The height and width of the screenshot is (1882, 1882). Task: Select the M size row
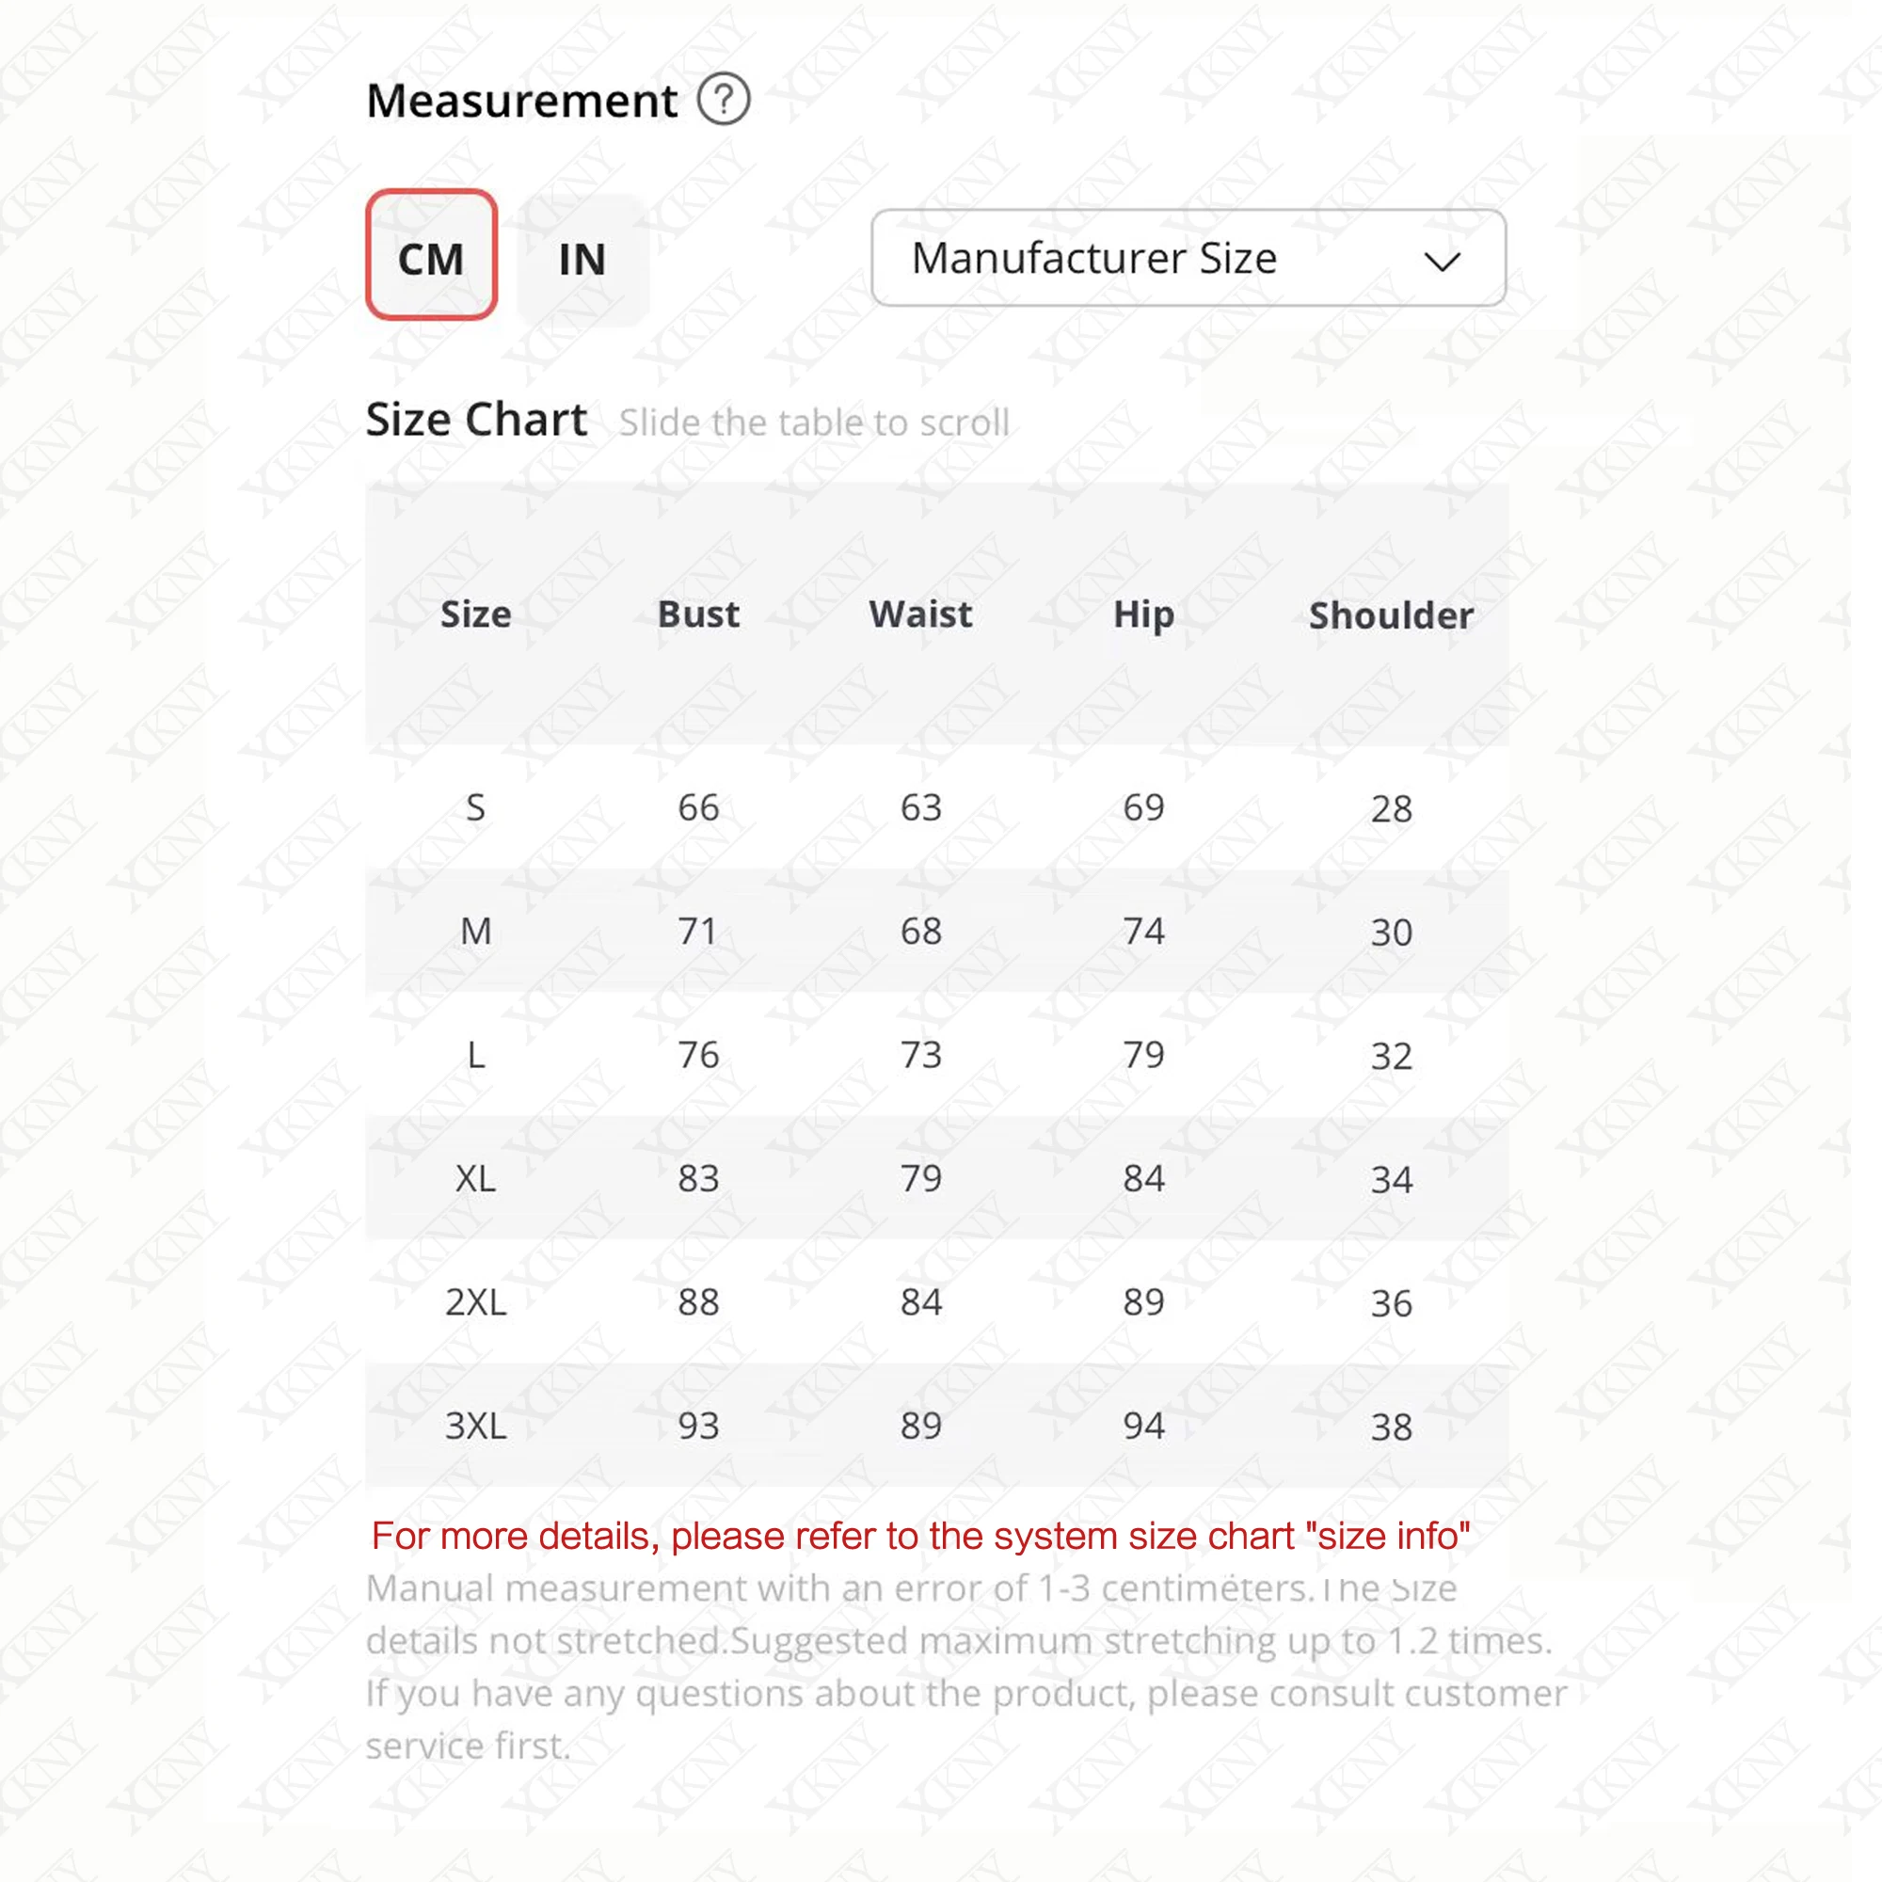coord(476,932)
